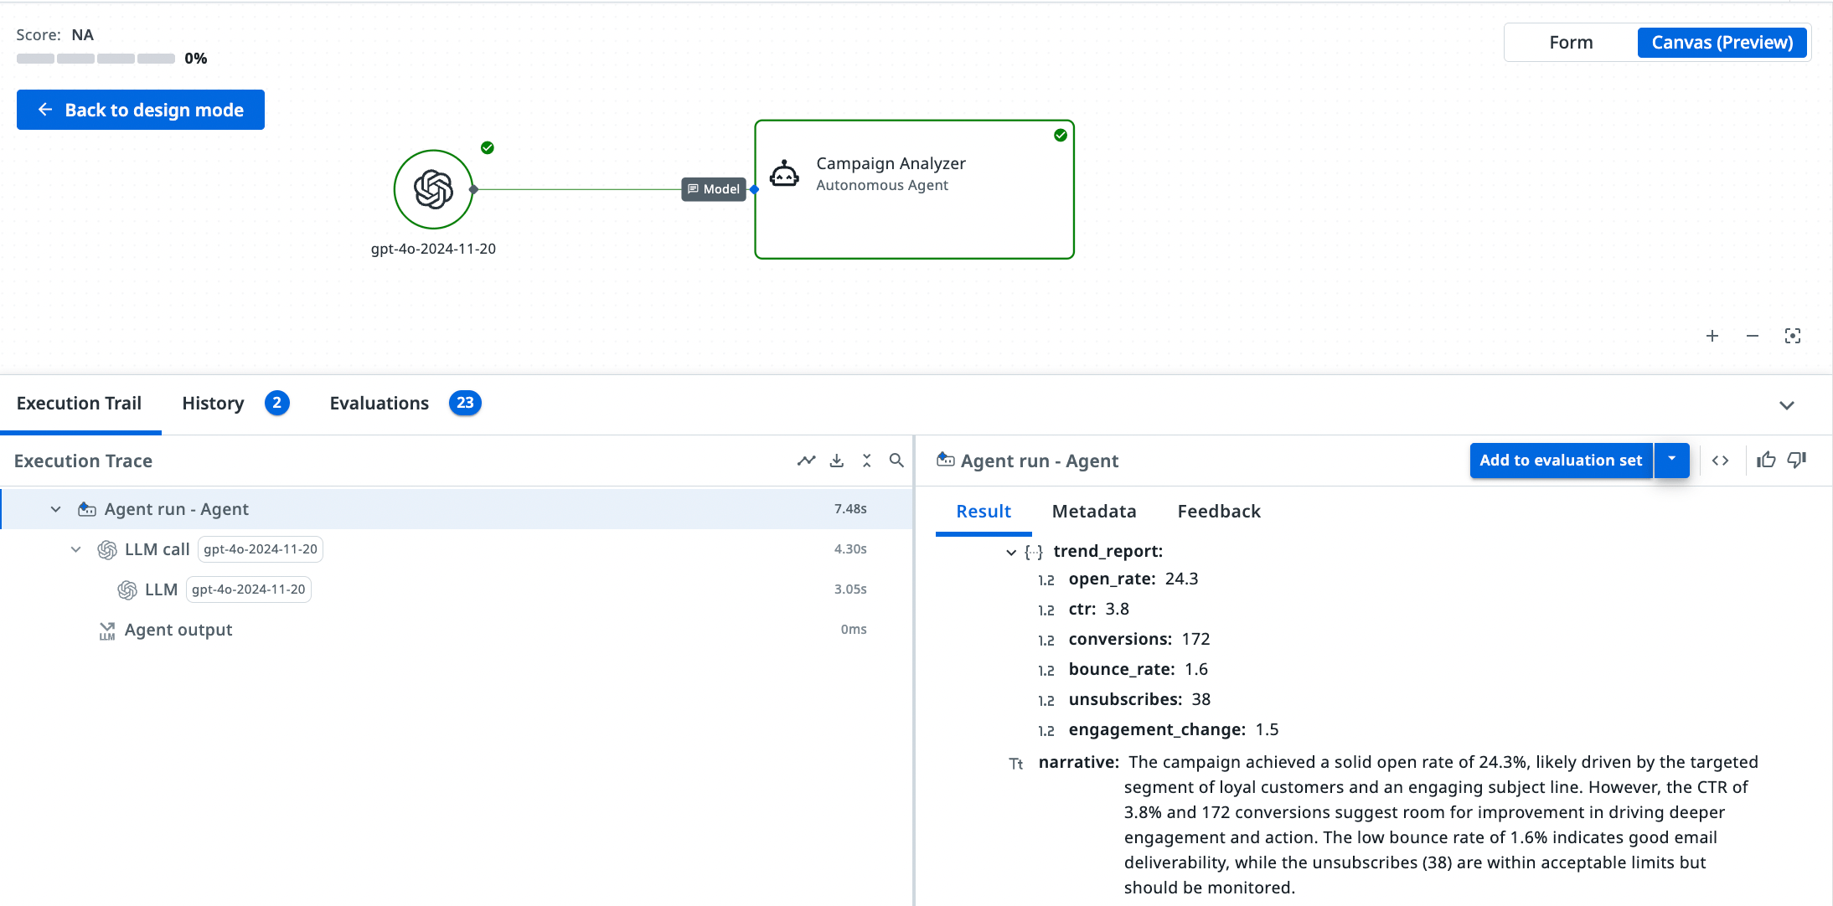Image resolution: width=1833 pixels, height=906 pixels.
Task: Switch to the Metadata tab
Action: (1093, 512)
